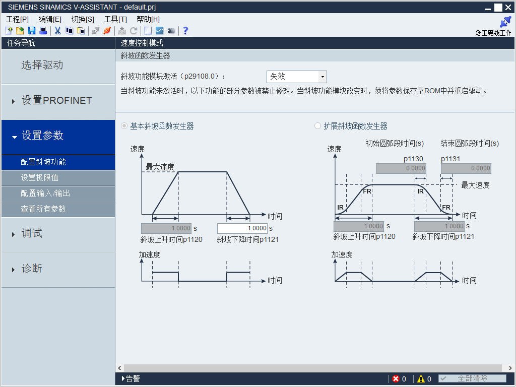
Task: Open the parameter list table icon
Action: [x=148, y=31]
